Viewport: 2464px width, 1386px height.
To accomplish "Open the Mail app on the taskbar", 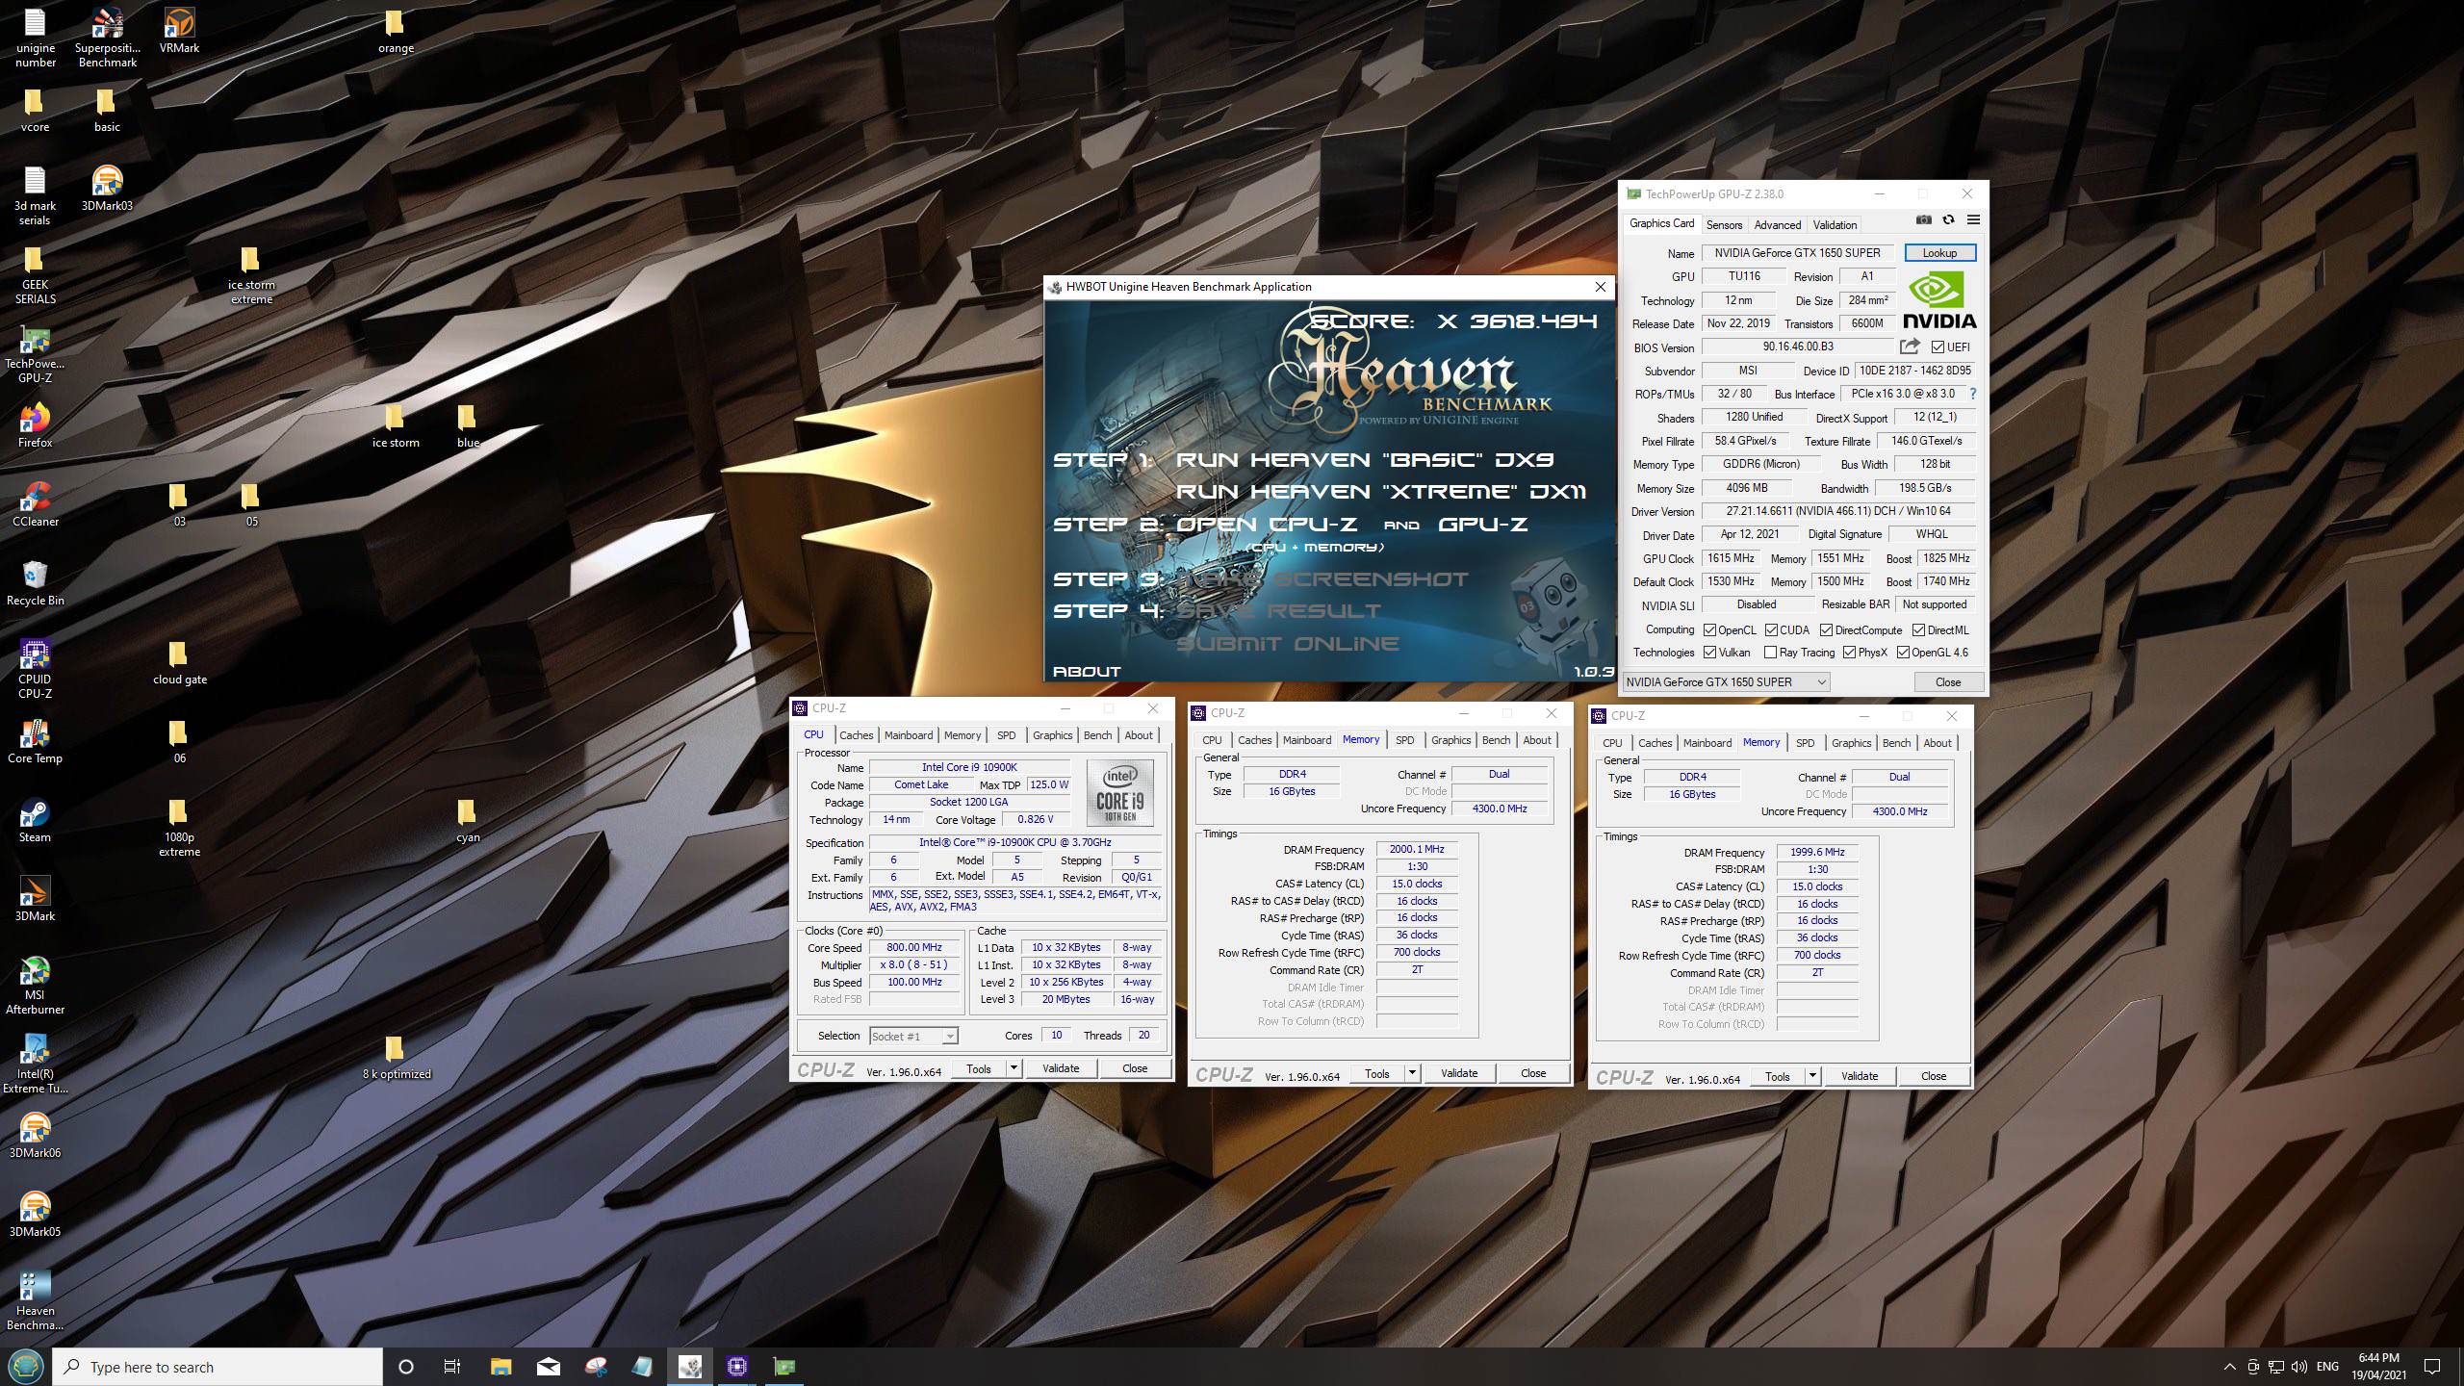I will (549, 1367).
